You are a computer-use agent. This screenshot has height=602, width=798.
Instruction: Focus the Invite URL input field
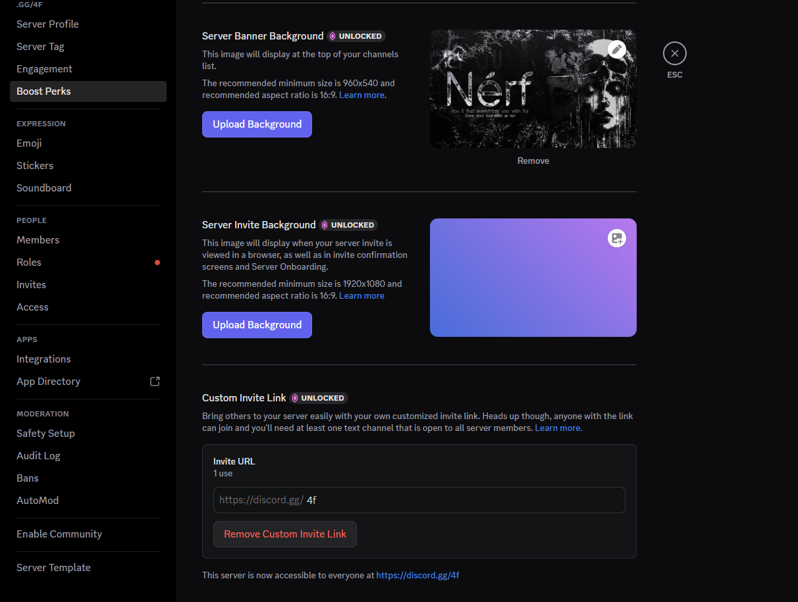(x=461, y=500)
